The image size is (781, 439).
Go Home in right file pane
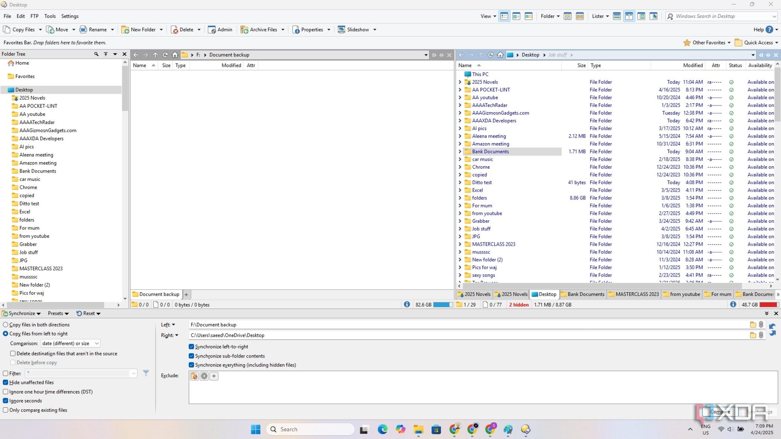tap(500, 55)
